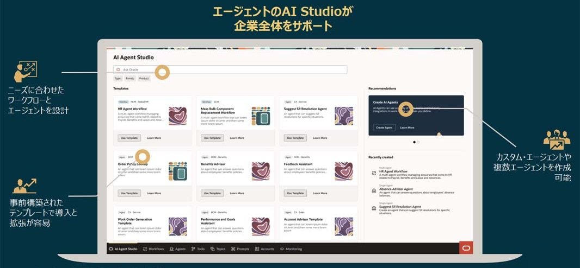
Task: Open Learn More on the Suggest SR Resolution Agent card
Action: (320, 138)
